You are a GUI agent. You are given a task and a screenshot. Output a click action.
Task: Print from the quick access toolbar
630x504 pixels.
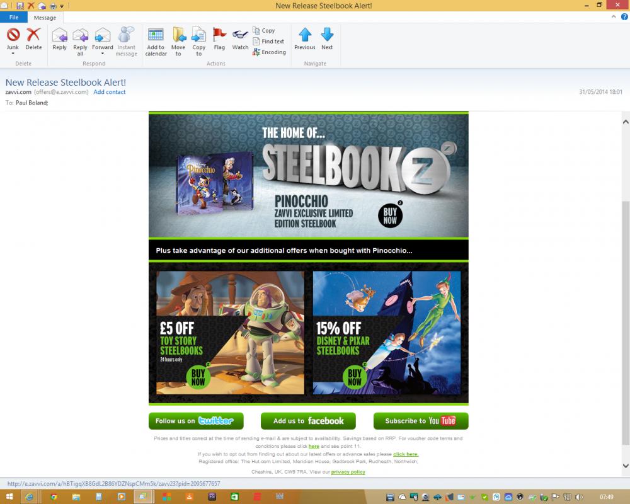pos(53,6)
